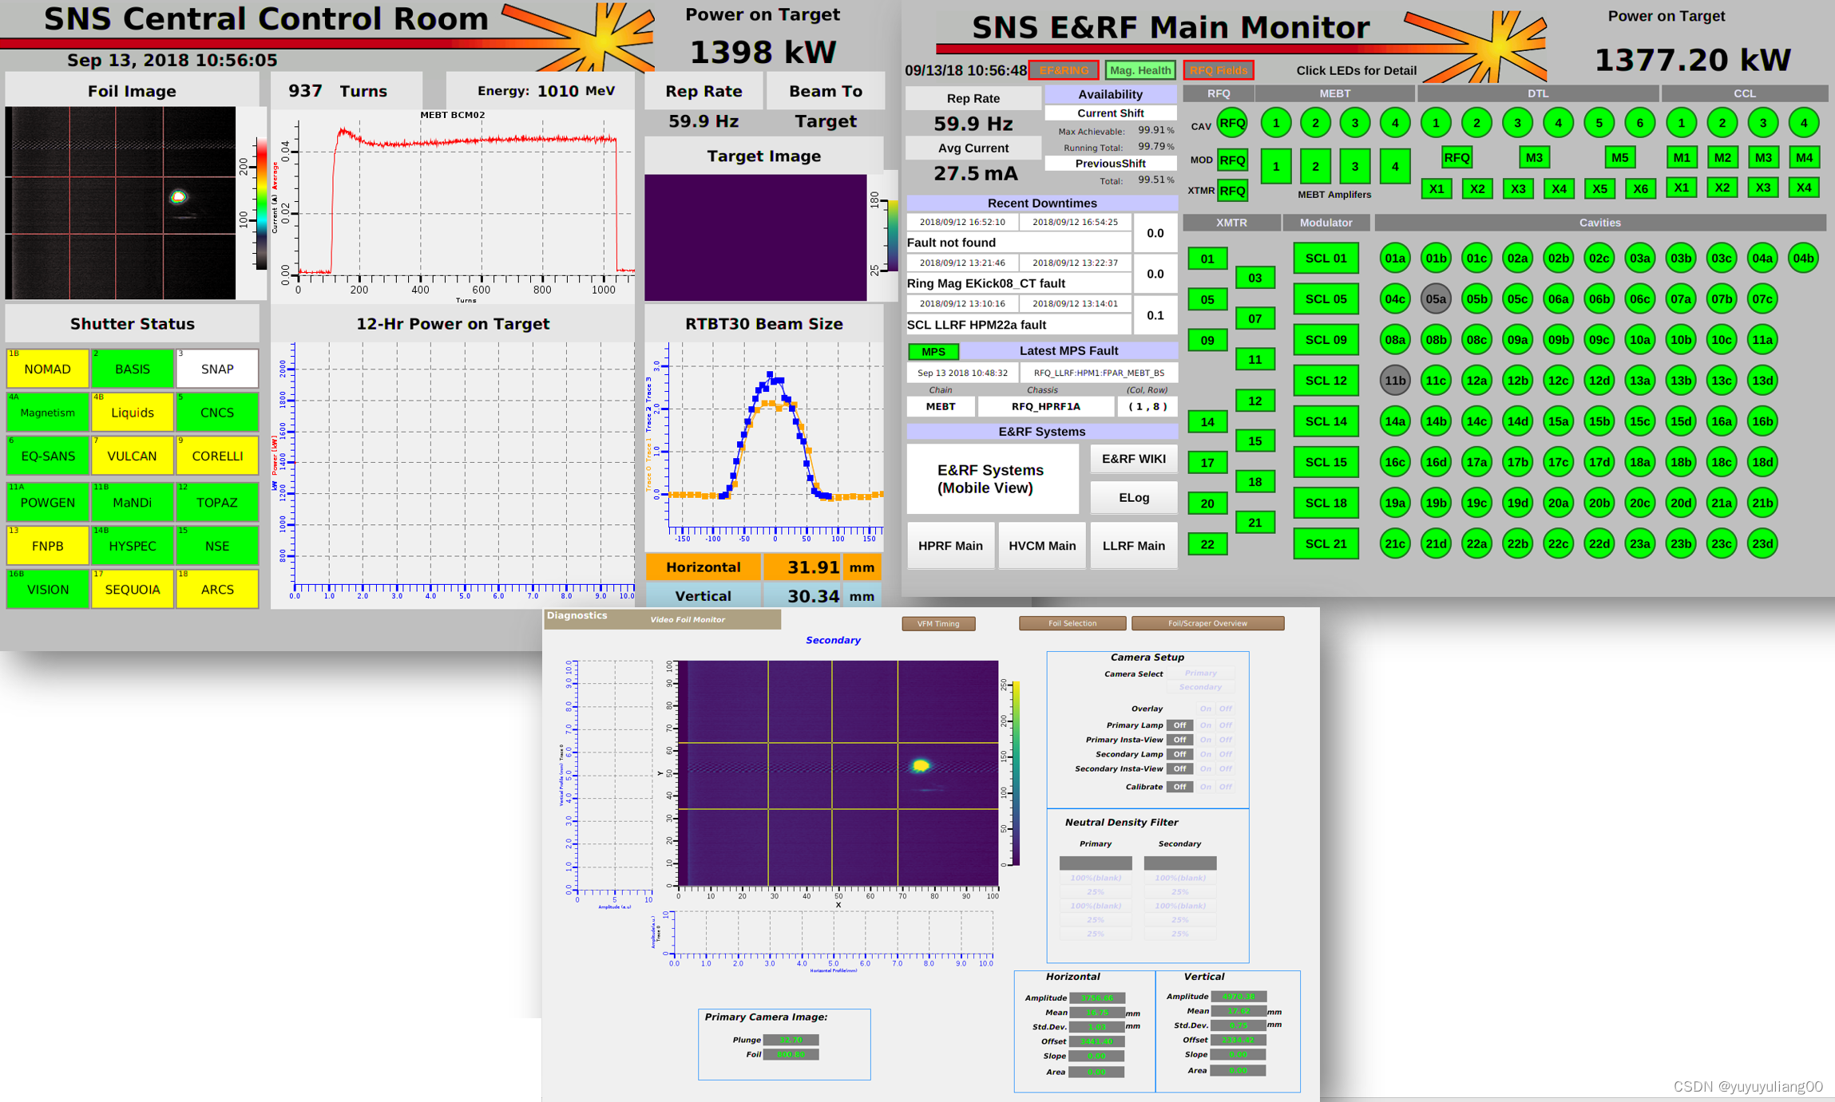
Task: Click the 11b cavity status LED
Action: pos(1395,381)
